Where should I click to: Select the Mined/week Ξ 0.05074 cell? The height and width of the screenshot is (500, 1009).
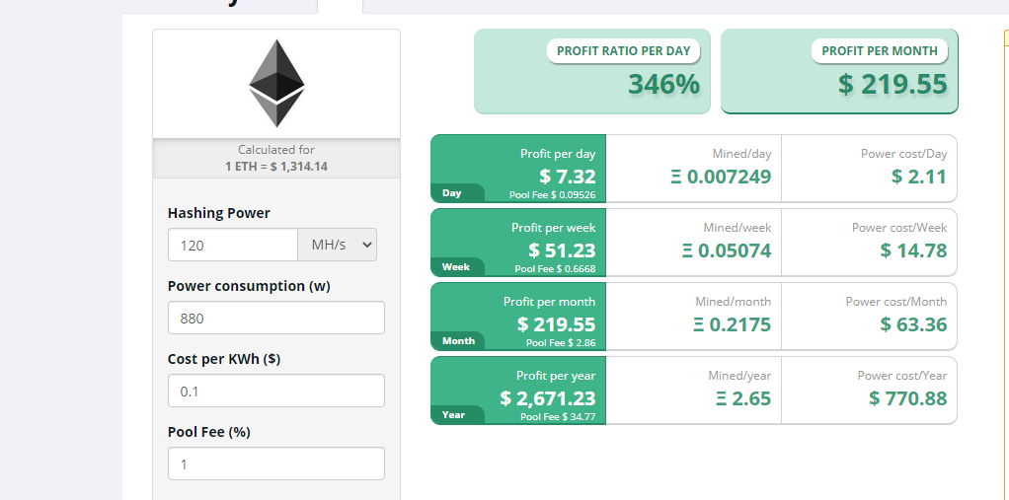click(x=726, y=250)
